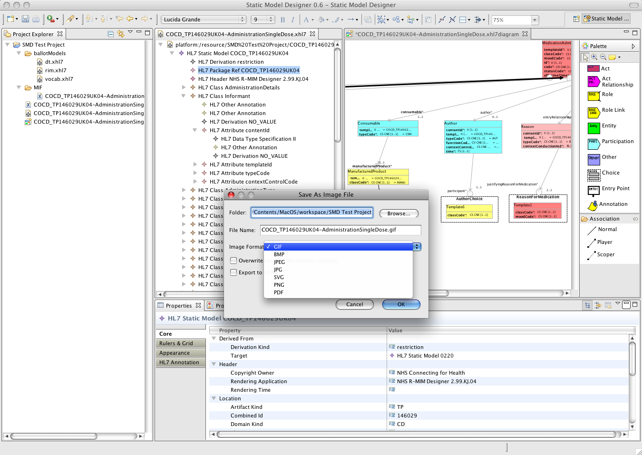Click the File Name text field
The height and width of the screenshot is (455, 642).
tap(340, 230)
